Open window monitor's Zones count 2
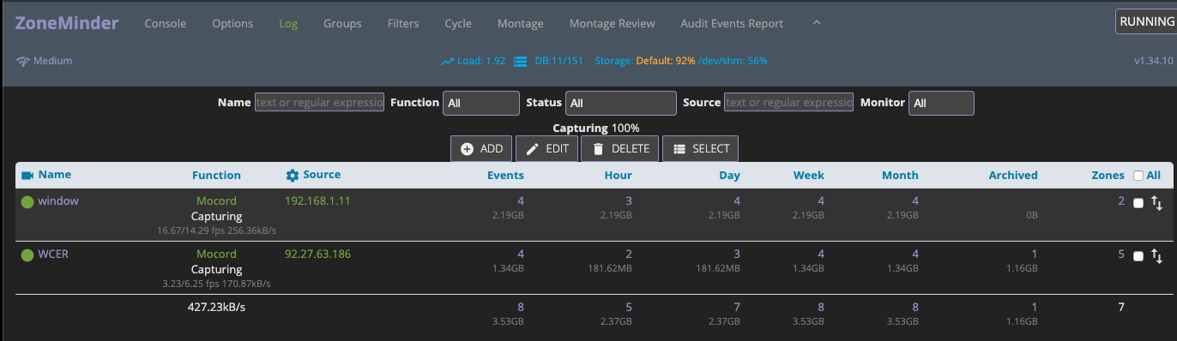Viewport: 1177px width, 341px height. point(1120,201)
